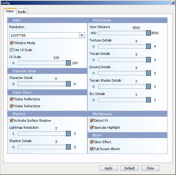The width and height of the screenshot is (176, 175).
Task: Click the Miscellaneous section header
Action: [x=127, y=114]
